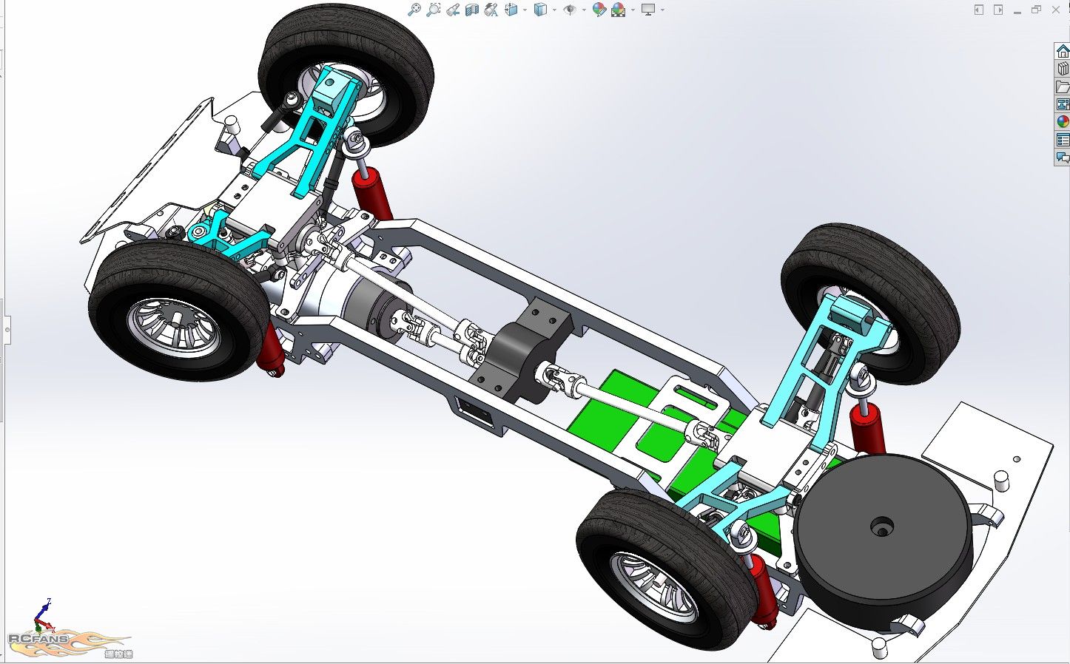Open the Appearances color ball tab
Image resolution: width=1070 pixels, height=664 pixels.
[x=1063, y=122]
